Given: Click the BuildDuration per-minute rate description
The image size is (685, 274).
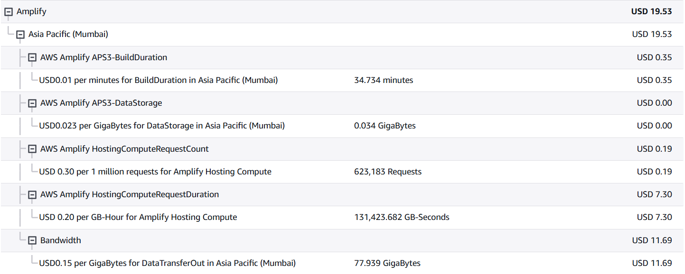Looking at the screenshot, I should coord(158,80).
